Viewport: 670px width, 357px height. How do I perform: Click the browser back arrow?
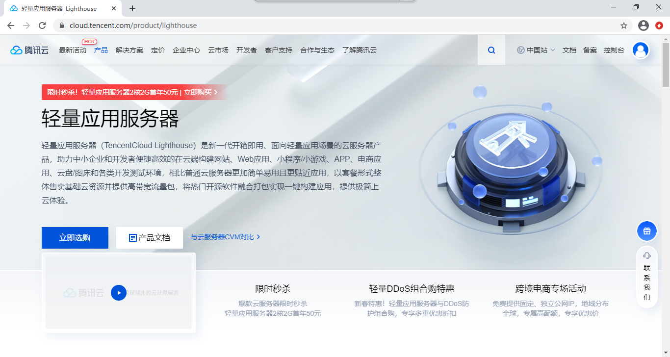point(10,25)
